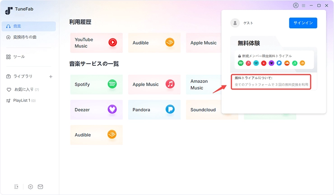Open Apple Music in 利用履歴
This screenshot has width=334, height=195.
[x=204, y=43]
